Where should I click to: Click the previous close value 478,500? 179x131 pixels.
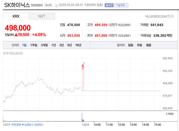[73, 25]
